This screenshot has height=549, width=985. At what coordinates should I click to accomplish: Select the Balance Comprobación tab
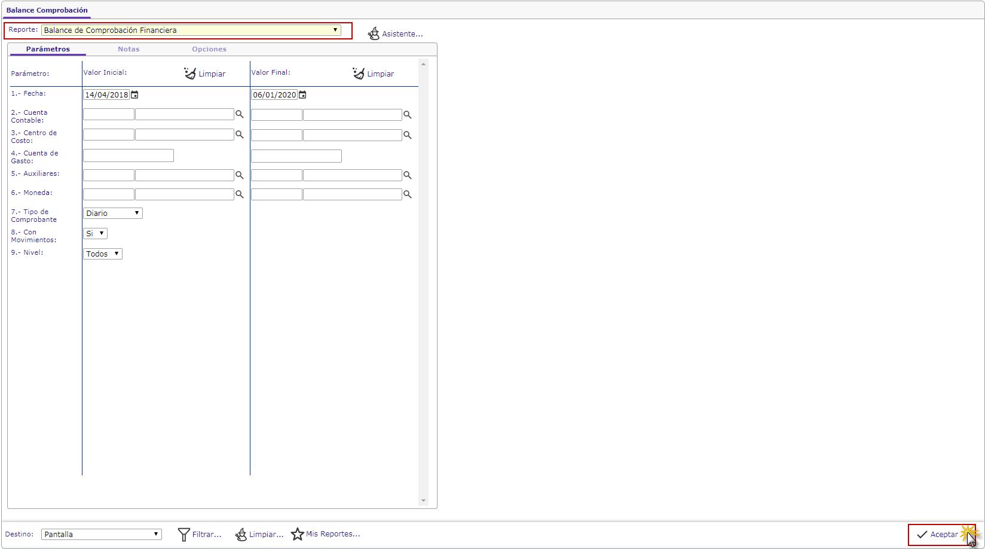(47, 10)
